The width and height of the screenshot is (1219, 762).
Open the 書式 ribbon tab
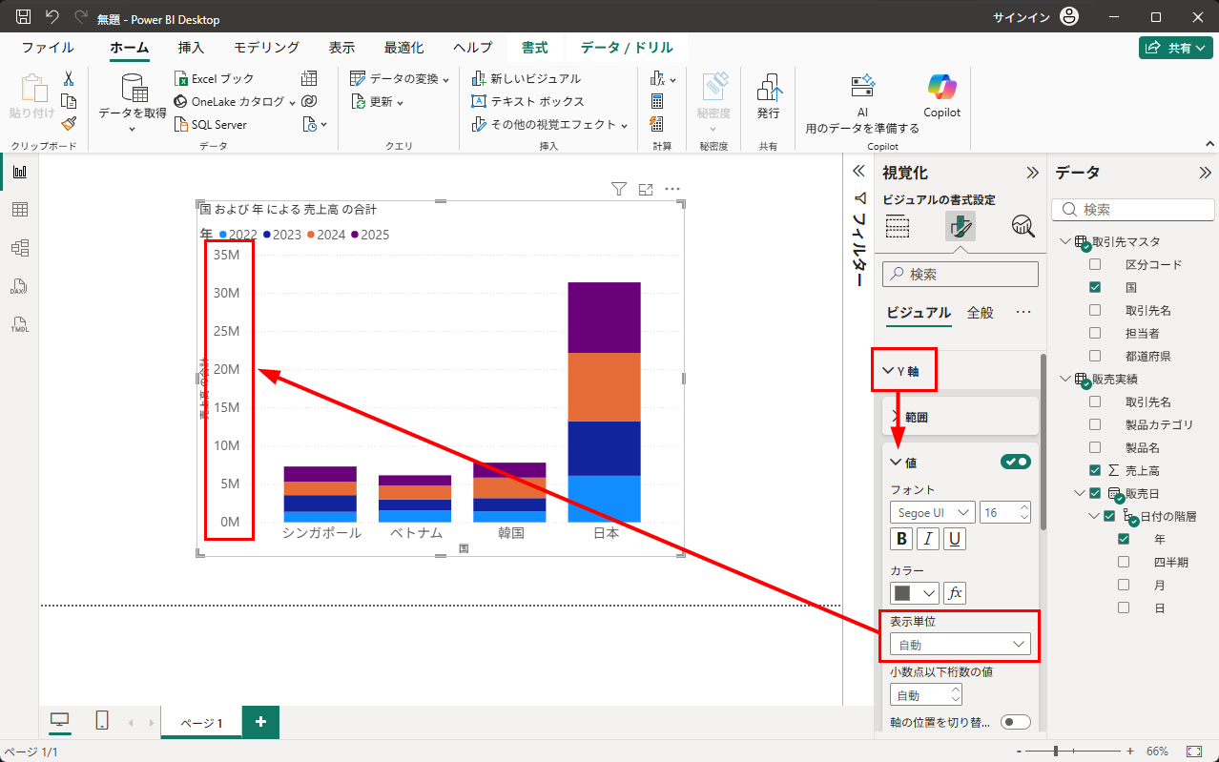click(x=534, y=47)
